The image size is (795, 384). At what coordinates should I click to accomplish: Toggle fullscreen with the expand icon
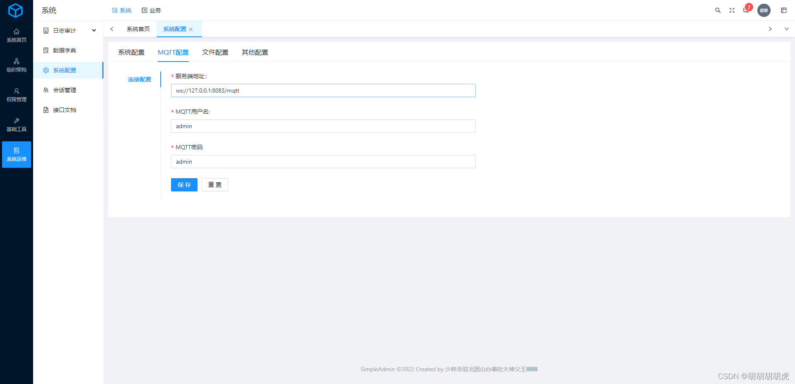point(732,10)
